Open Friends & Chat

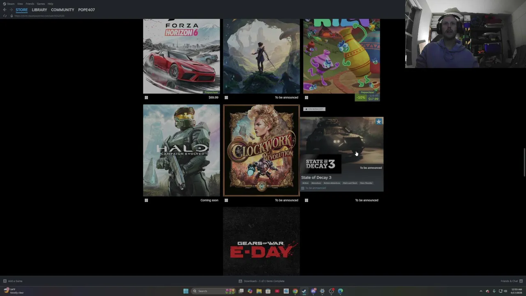(x=512, y=281)
